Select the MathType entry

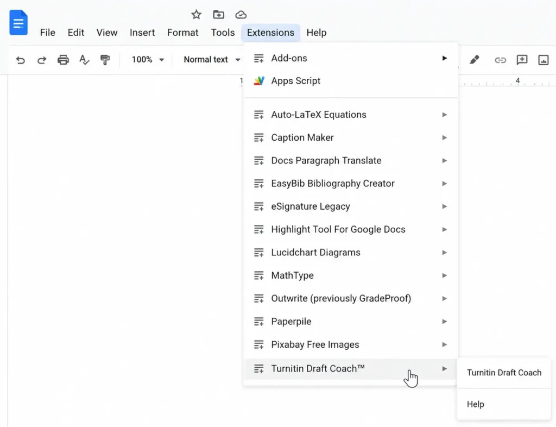click(x=351, y=275)
